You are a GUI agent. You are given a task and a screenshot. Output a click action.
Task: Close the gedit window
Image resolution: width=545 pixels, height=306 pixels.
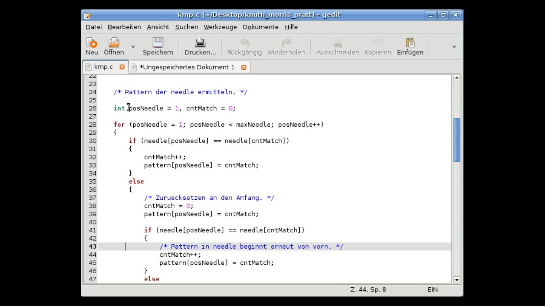pos(455,15)
